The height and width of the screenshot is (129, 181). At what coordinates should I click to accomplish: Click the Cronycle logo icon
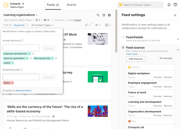click(6, 5)
